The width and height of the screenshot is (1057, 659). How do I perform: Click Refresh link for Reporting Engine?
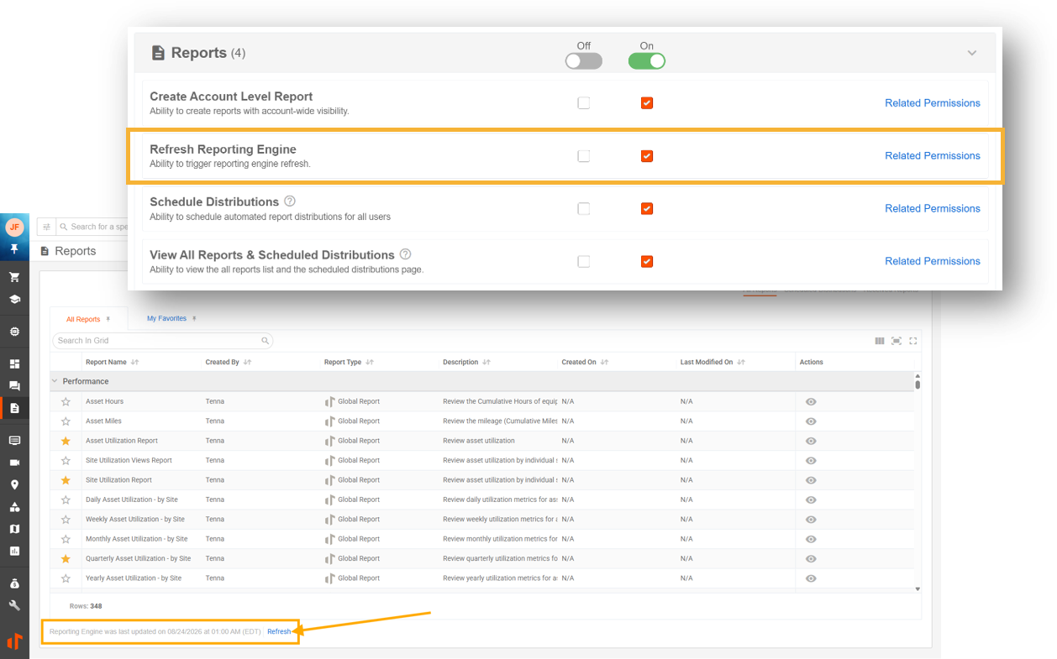pyautogui.click(x=279, y=631)
